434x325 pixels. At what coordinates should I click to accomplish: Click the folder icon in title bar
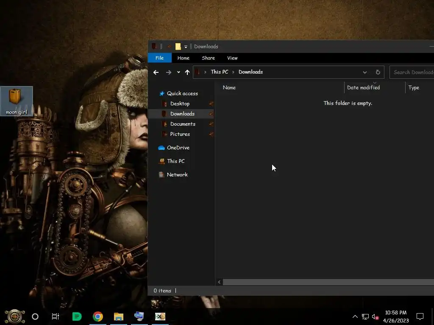click(178, 47)
